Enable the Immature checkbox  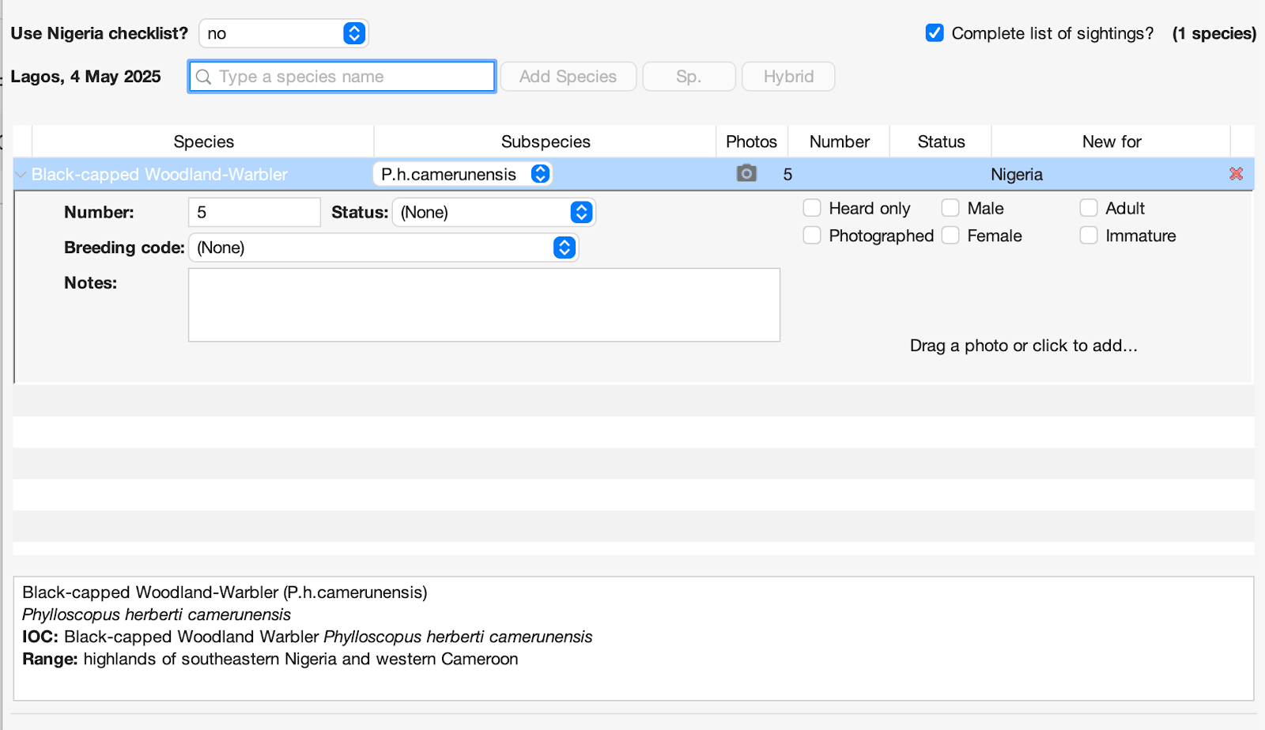click(x=1089, y=236)
